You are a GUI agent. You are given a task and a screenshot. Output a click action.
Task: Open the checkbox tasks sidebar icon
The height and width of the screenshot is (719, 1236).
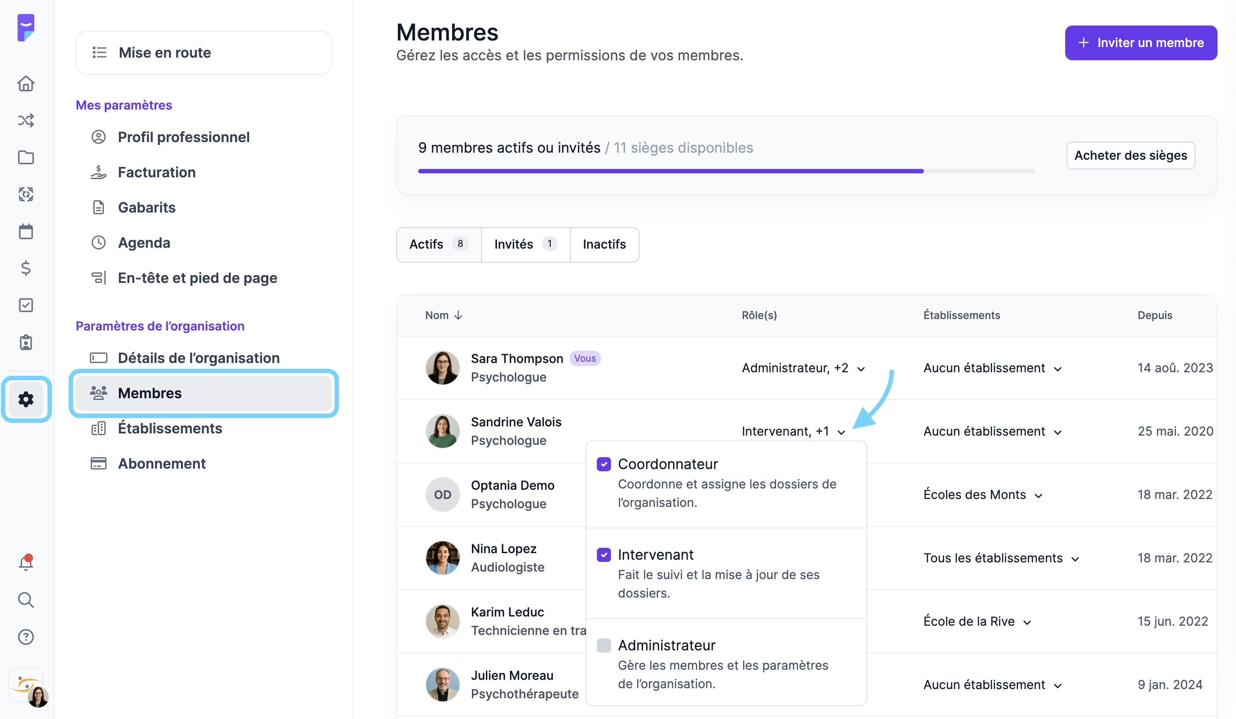26,305
